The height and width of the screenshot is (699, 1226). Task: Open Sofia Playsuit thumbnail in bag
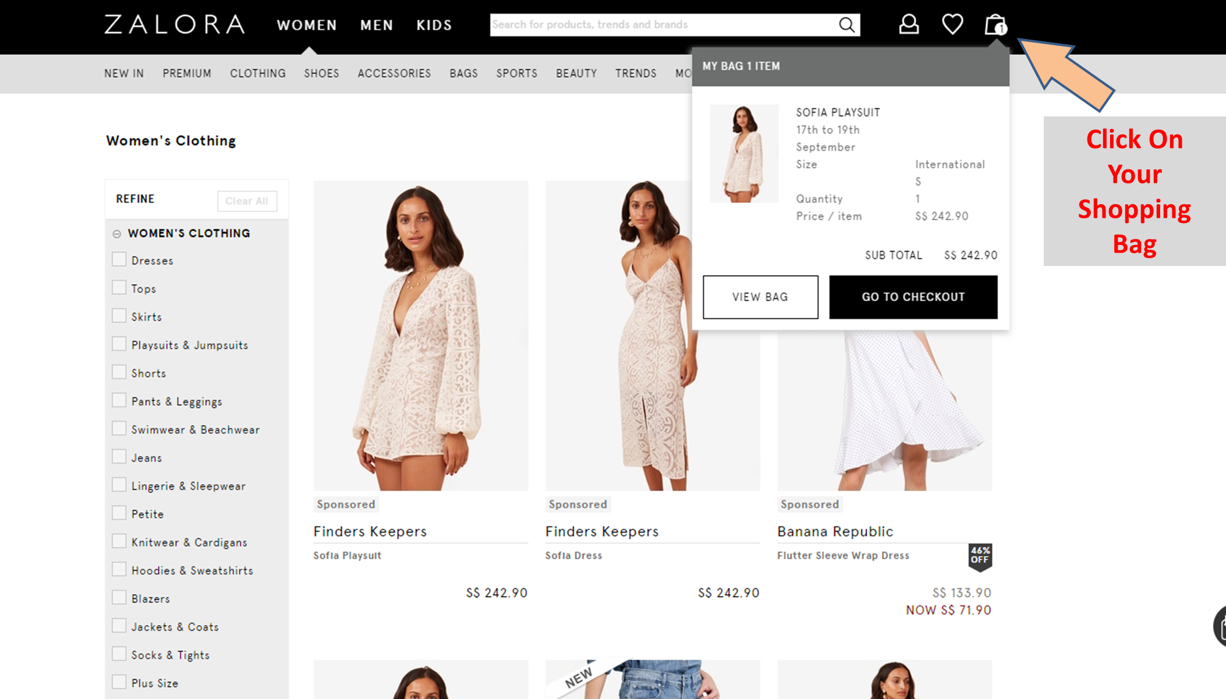[744, 154]
